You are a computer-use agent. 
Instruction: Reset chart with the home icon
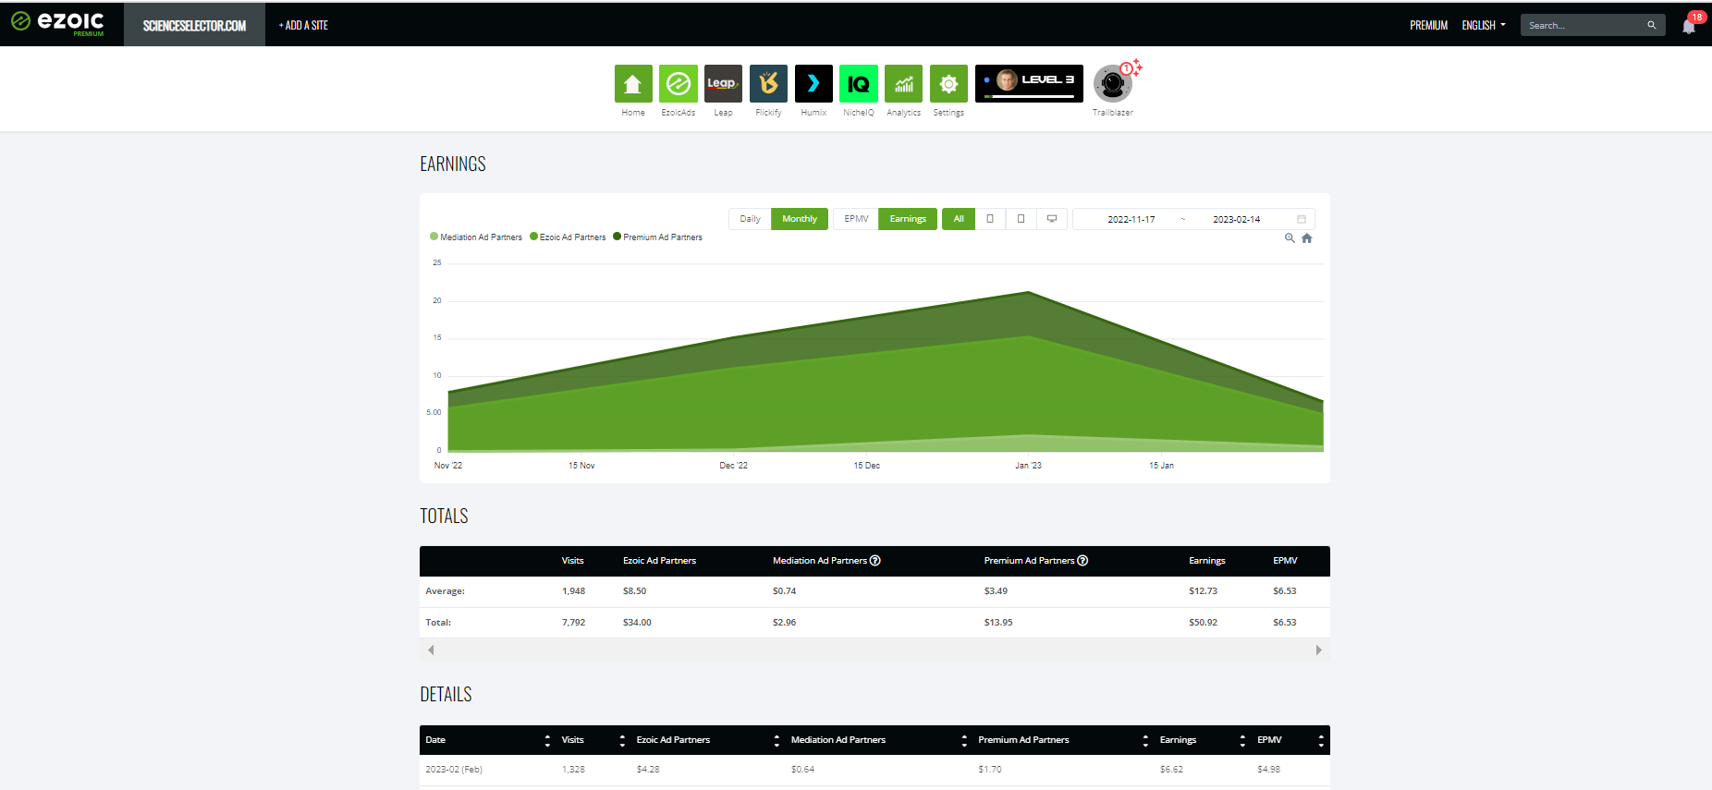(1307, 238)
